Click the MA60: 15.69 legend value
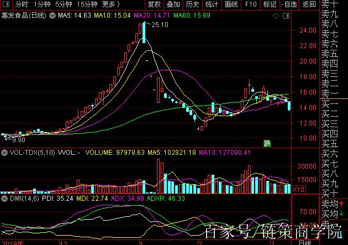Image resolution: width=348 pixels, height=245 pixels. 192,15
